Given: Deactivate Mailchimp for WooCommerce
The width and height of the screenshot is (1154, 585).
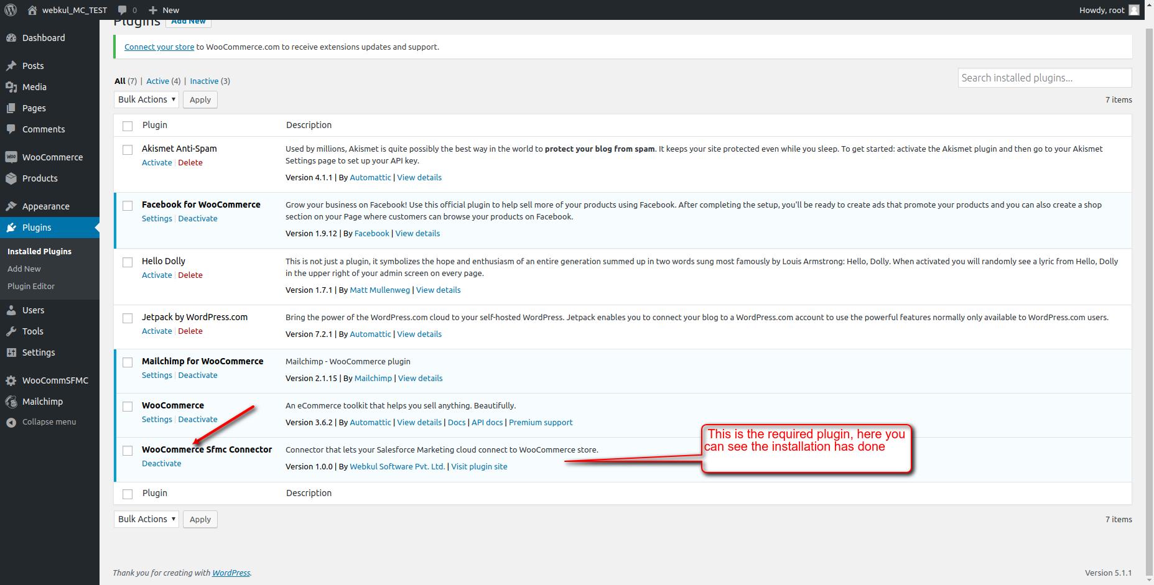Looking at the screenshot, I should pyautogui.click(x=198, y=375).
